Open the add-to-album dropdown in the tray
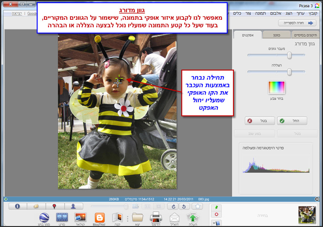The width and height of the screenshot is (323, 227). [217, 223]
